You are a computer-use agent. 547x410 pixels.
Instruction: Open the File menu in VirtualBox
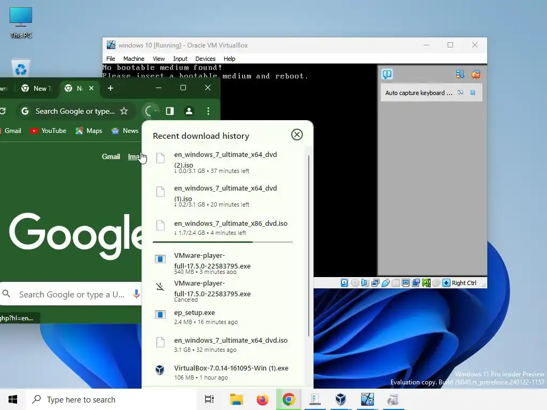pos(111,59)
